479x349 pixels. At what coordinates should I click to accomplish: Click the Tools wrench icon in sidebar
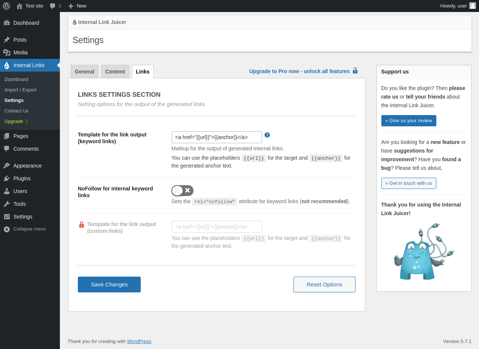pos(7,204)
